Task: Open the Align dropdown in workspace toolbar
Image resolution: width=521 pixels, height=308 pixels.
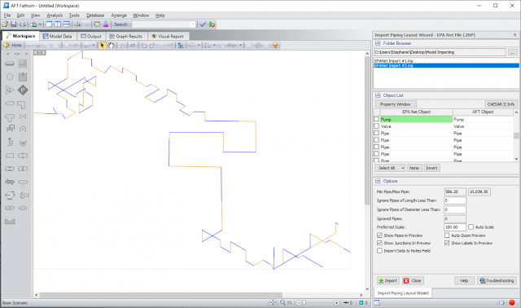Action: click(241, 46)
